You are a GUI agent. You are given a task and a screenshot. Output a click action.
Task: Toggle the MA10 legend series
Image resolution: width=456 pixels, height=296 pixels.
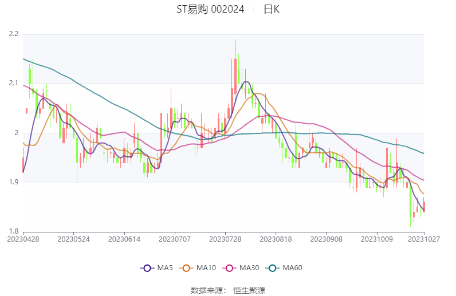tap(198, 268)
